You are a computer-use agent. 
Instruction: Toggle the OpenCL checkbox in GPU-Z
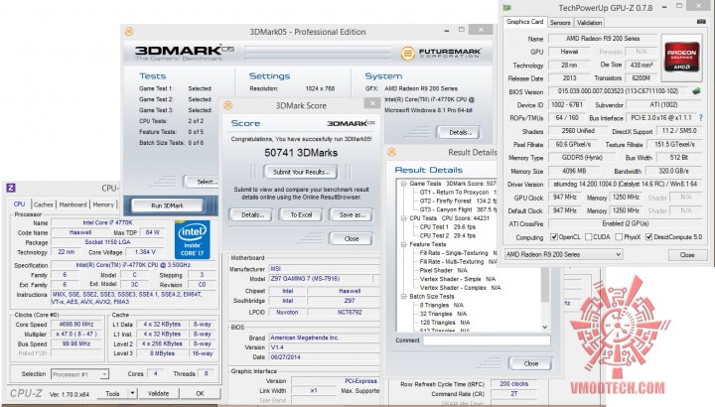(554, 237)
